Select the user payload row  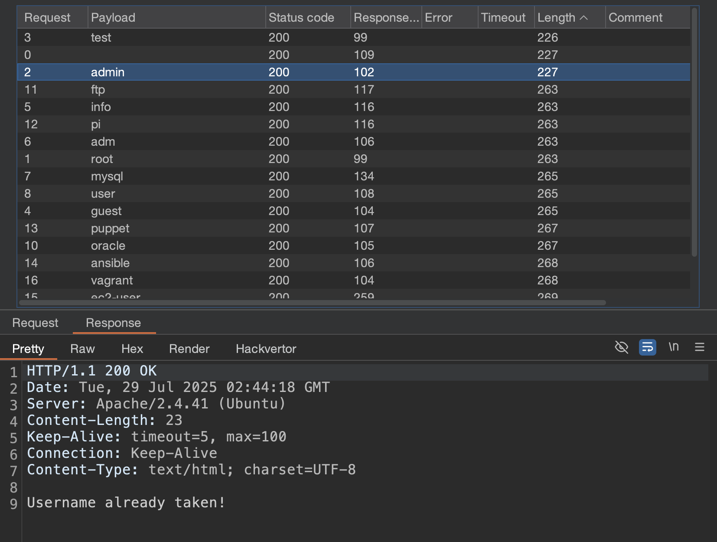(x=354, y=193)
